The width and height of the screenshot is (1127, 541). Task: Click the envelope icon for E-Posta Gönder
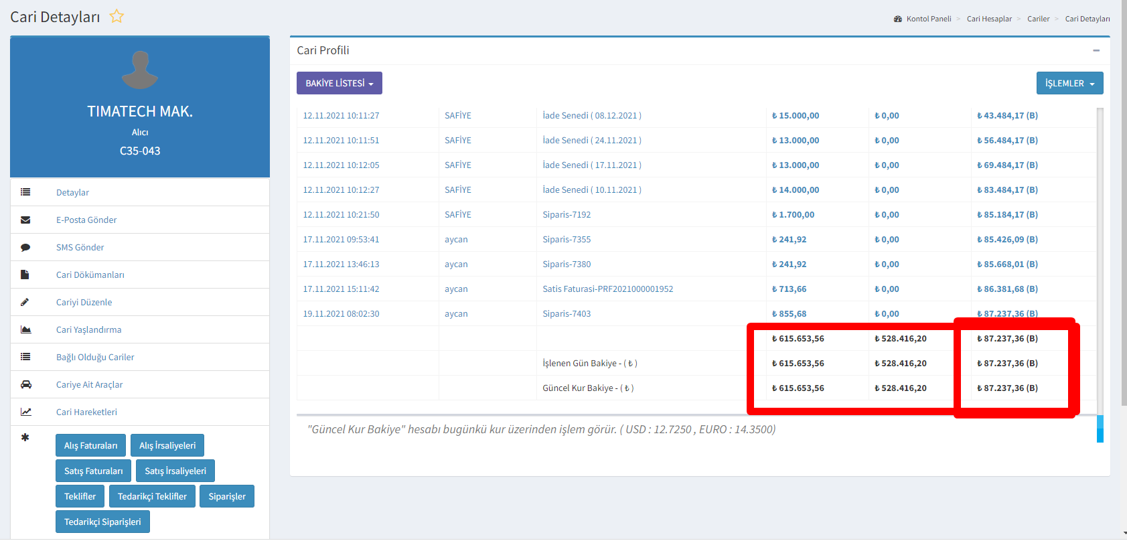click(x=25, y=220)
